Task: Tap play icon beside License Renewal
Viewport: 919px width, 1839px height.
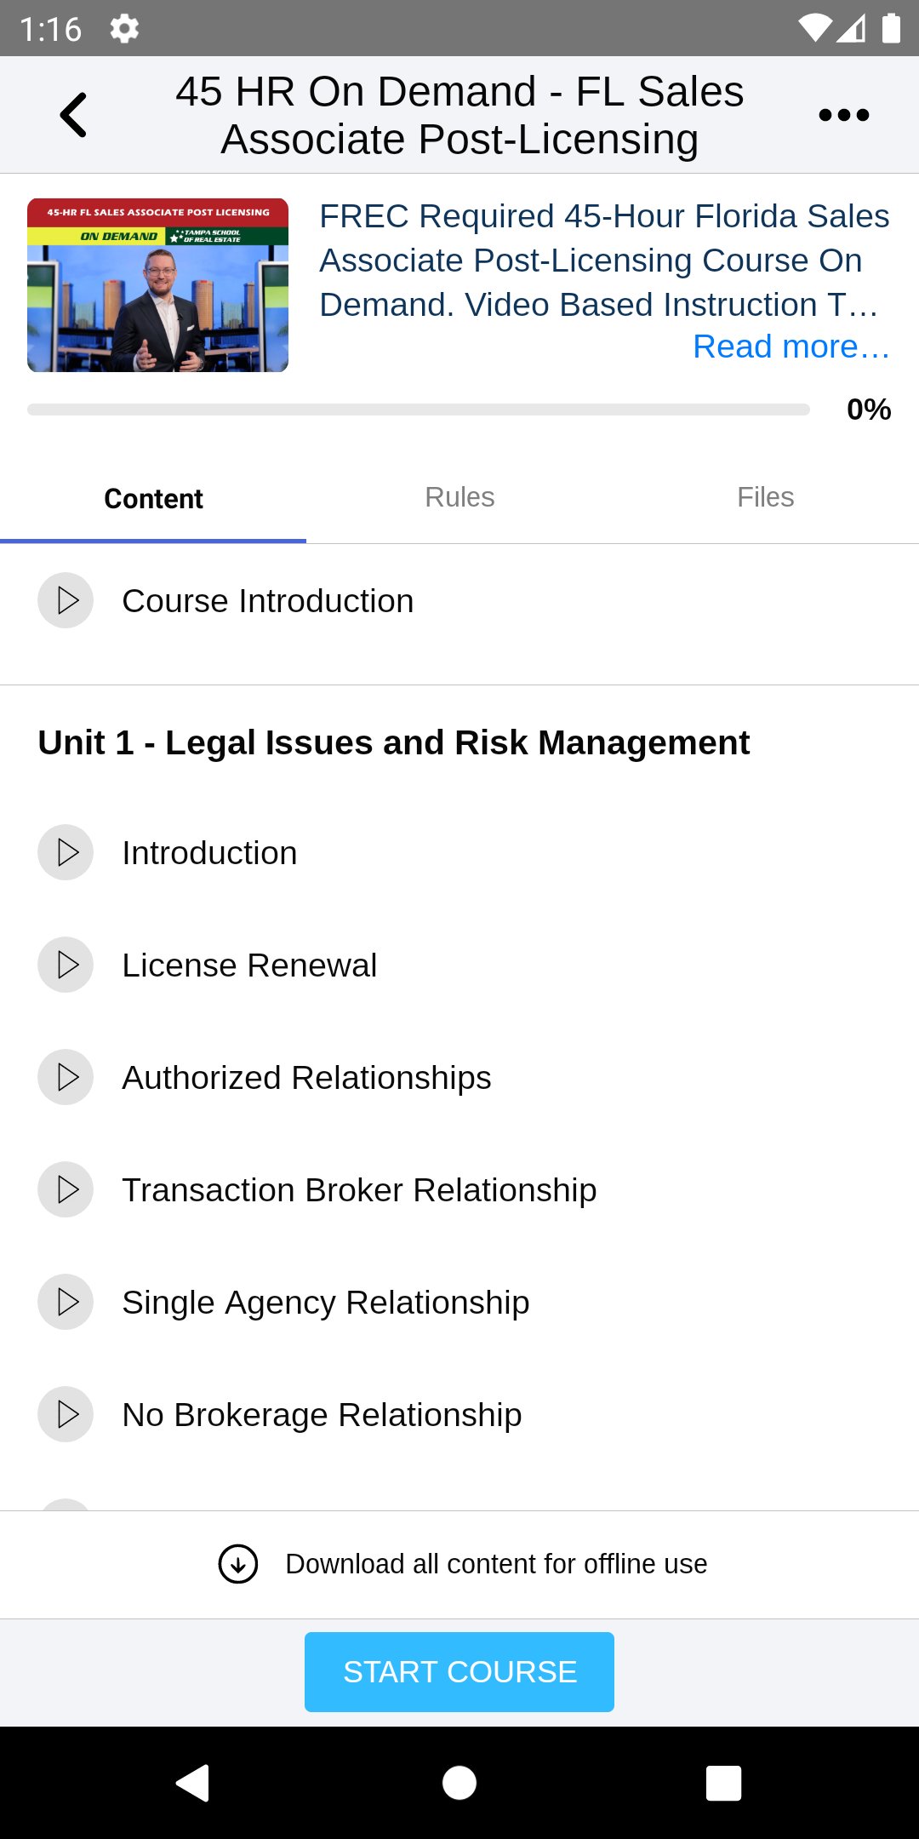Action: [66, 965]
